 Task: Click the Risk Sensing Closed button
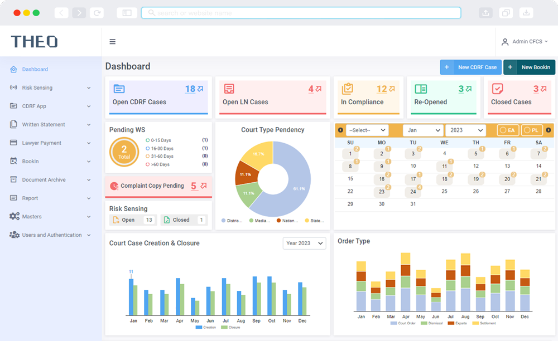pos(184,220)
